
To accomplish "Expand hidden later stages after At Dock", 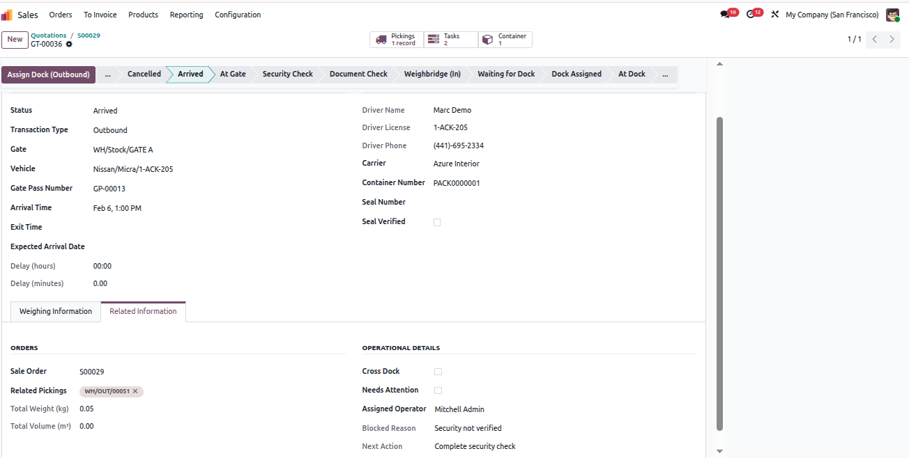I will 665,74.
